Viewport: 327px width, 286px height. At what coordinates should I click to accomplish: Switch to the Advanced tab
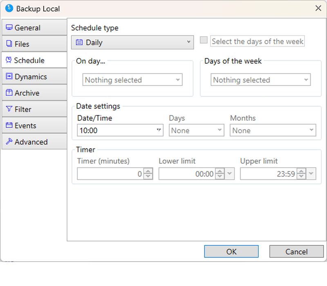click(34, 141)
